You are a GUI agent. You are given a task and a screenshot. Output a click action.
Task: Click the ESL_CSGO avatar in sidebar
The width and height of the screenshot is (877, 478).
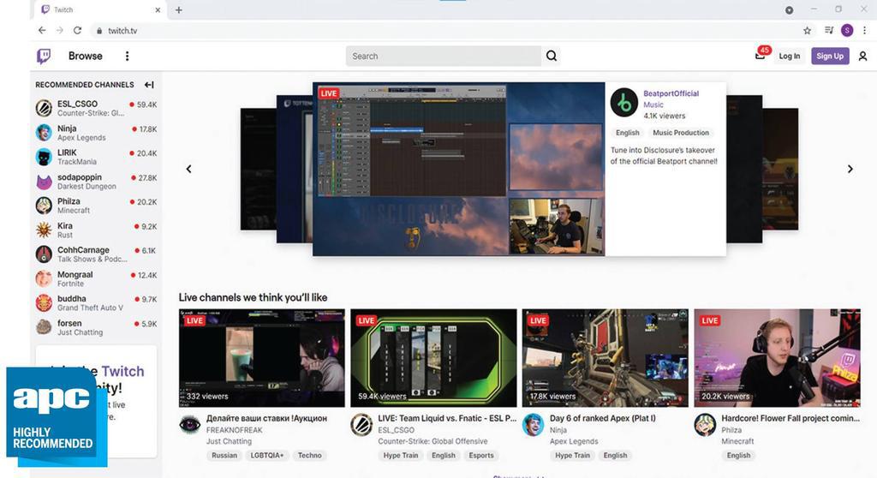tap(44, 108)
